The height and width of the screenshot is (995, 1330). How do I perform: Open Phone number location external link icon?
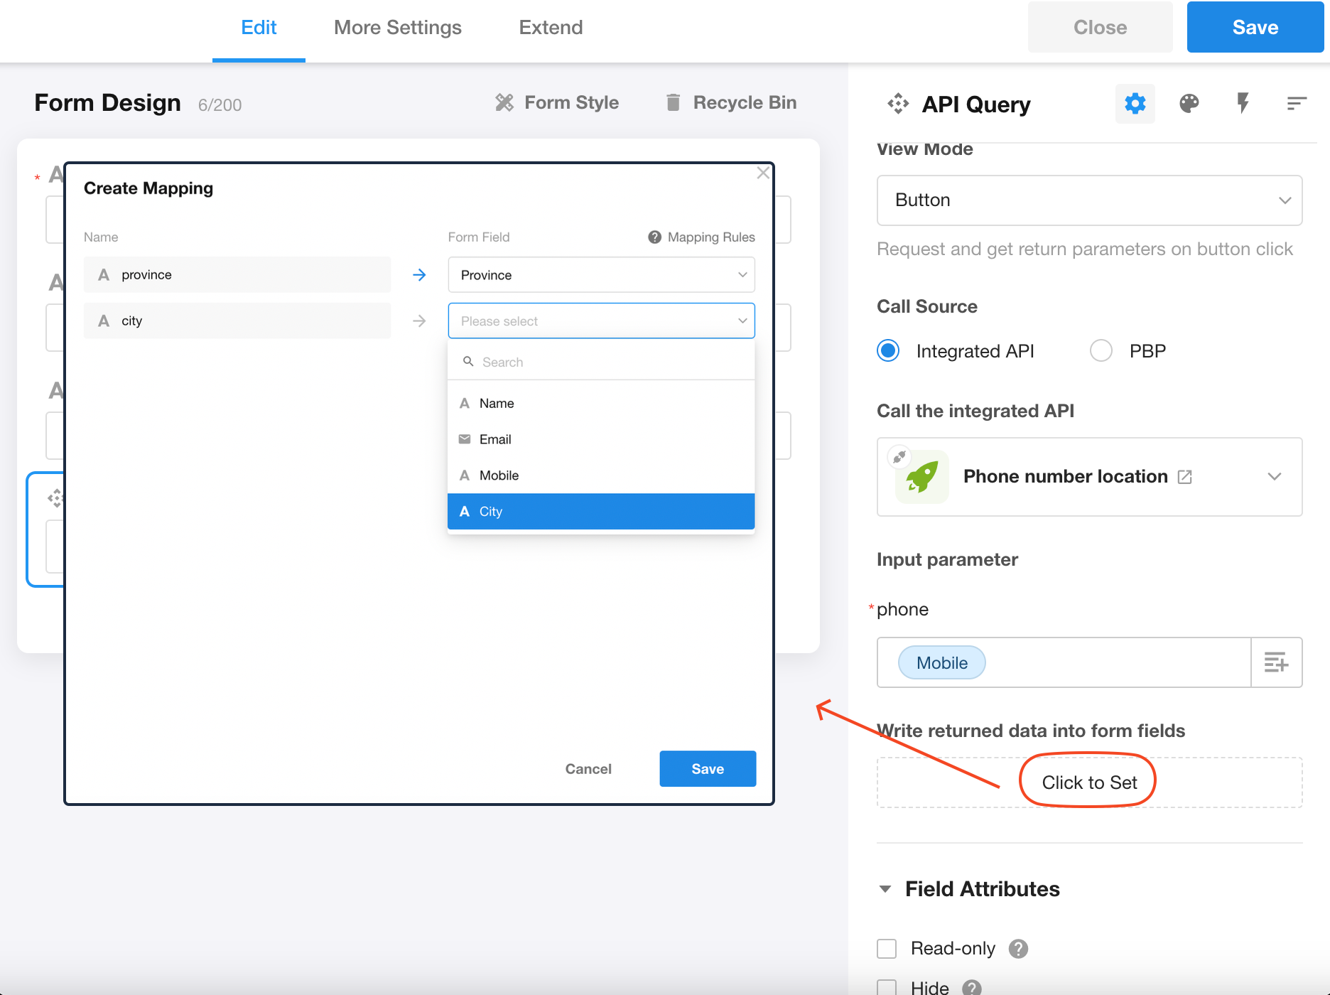(x=1184, y=477)
